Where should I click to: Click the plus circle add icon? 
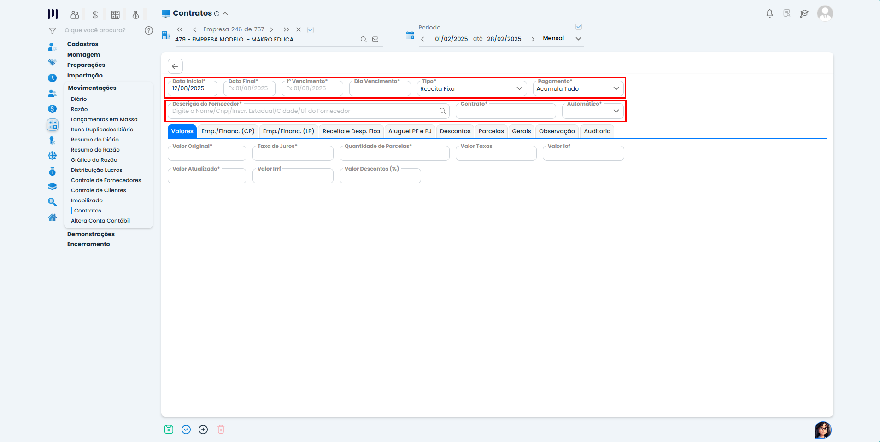tap(203, 430)
